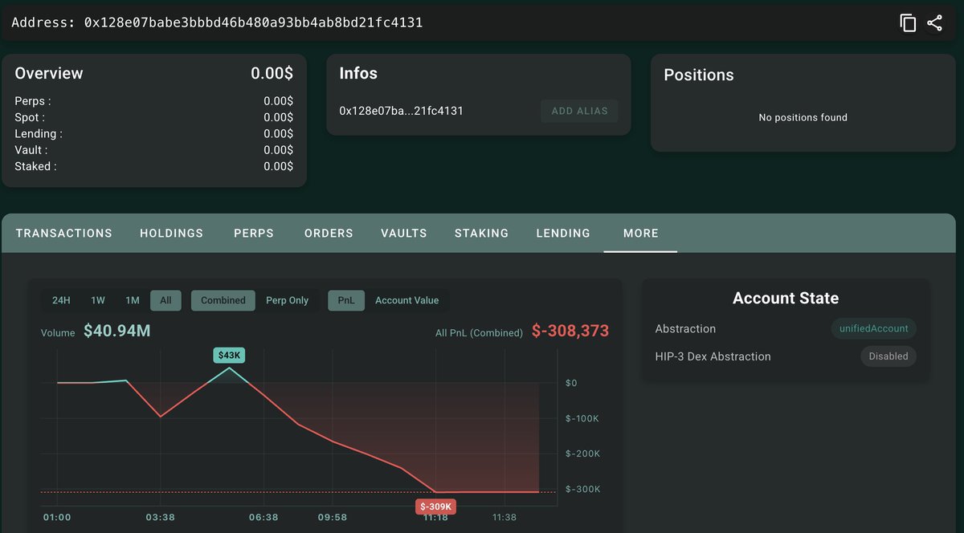The height and width of the screenshot is (533, 964).
Task: Click the Positions heading
Action: tap(699, 75)
